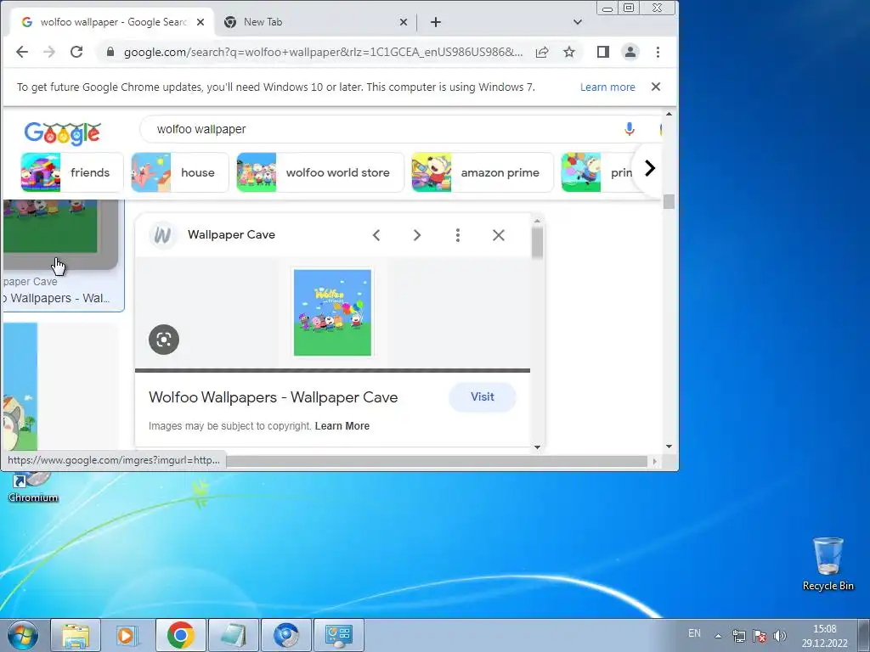This screenshot has height=652, width=870.
Task: Expand tab search dropdown arrow
Action: [578, 22]
